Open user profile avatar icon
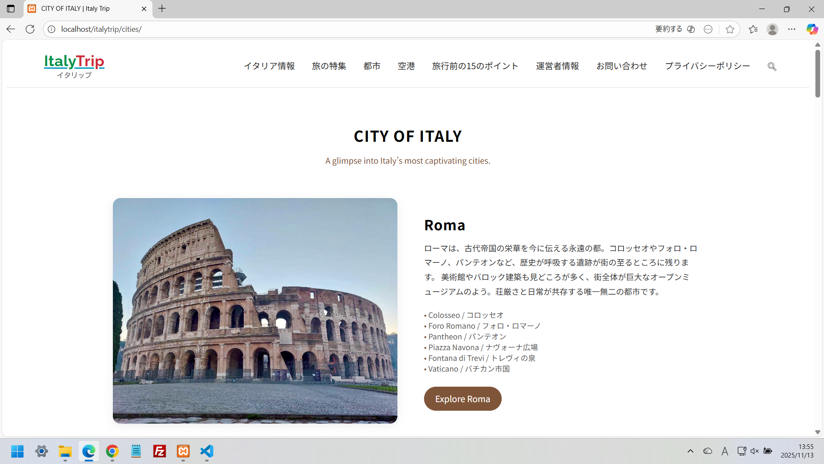Screen dimensions: 824x464 tap(772, 29)
